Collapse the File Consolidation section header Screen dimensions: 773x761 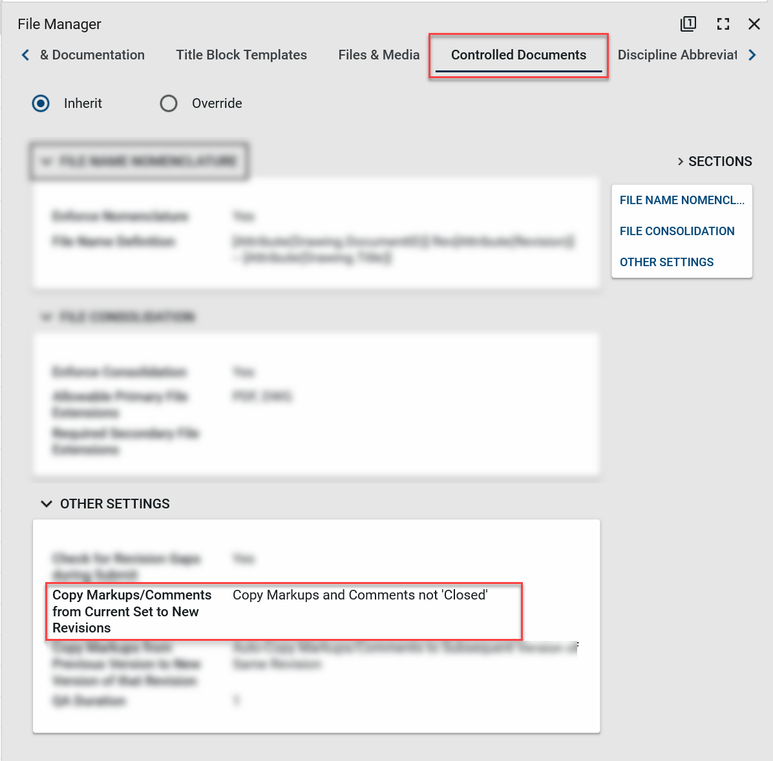pos(47,317)
